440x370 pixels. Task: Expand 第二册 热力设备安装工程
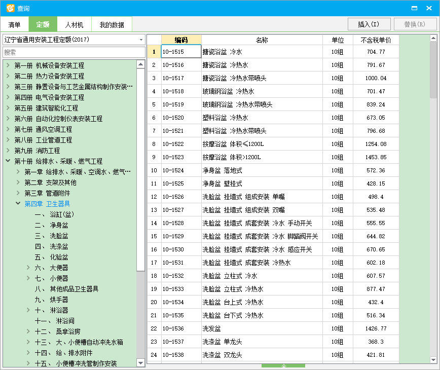7,75
